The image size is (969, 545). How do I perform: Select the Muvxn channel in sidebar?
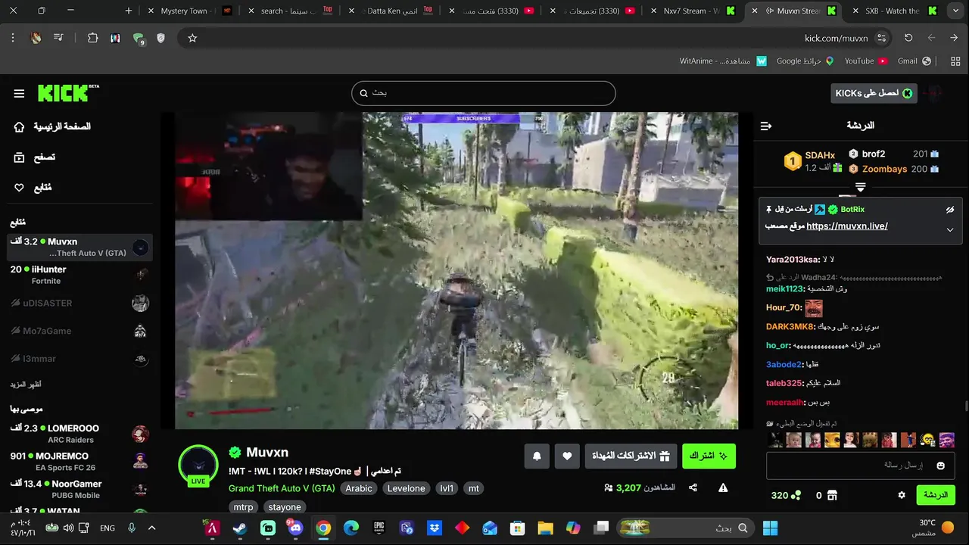pyautogui.click(x=79, y=247)
